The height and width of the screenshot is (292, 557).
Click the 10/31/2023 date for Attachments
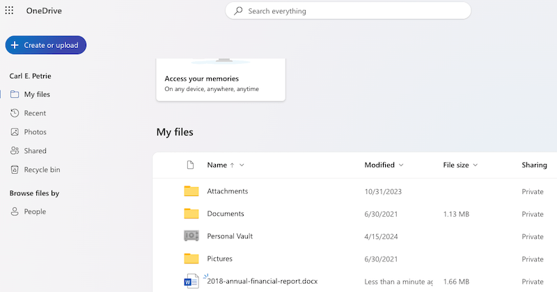[383, 192]
